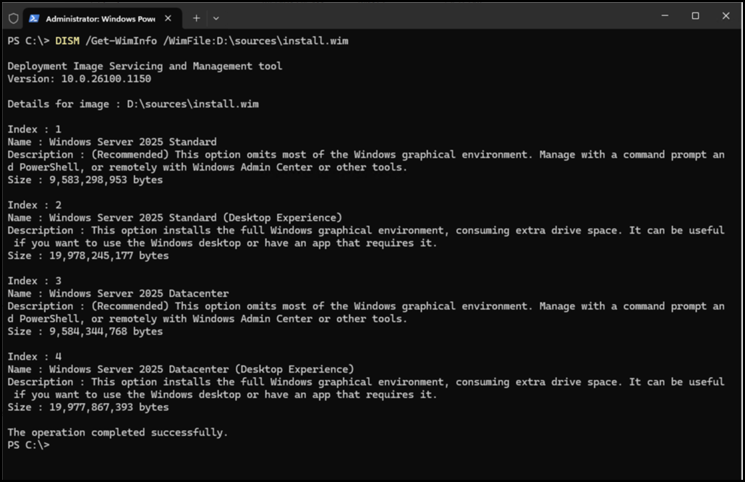Screen dimensions: 745x482
Task: Expand the new tab profile dropdown chevron
Action: tap(216, 18)
